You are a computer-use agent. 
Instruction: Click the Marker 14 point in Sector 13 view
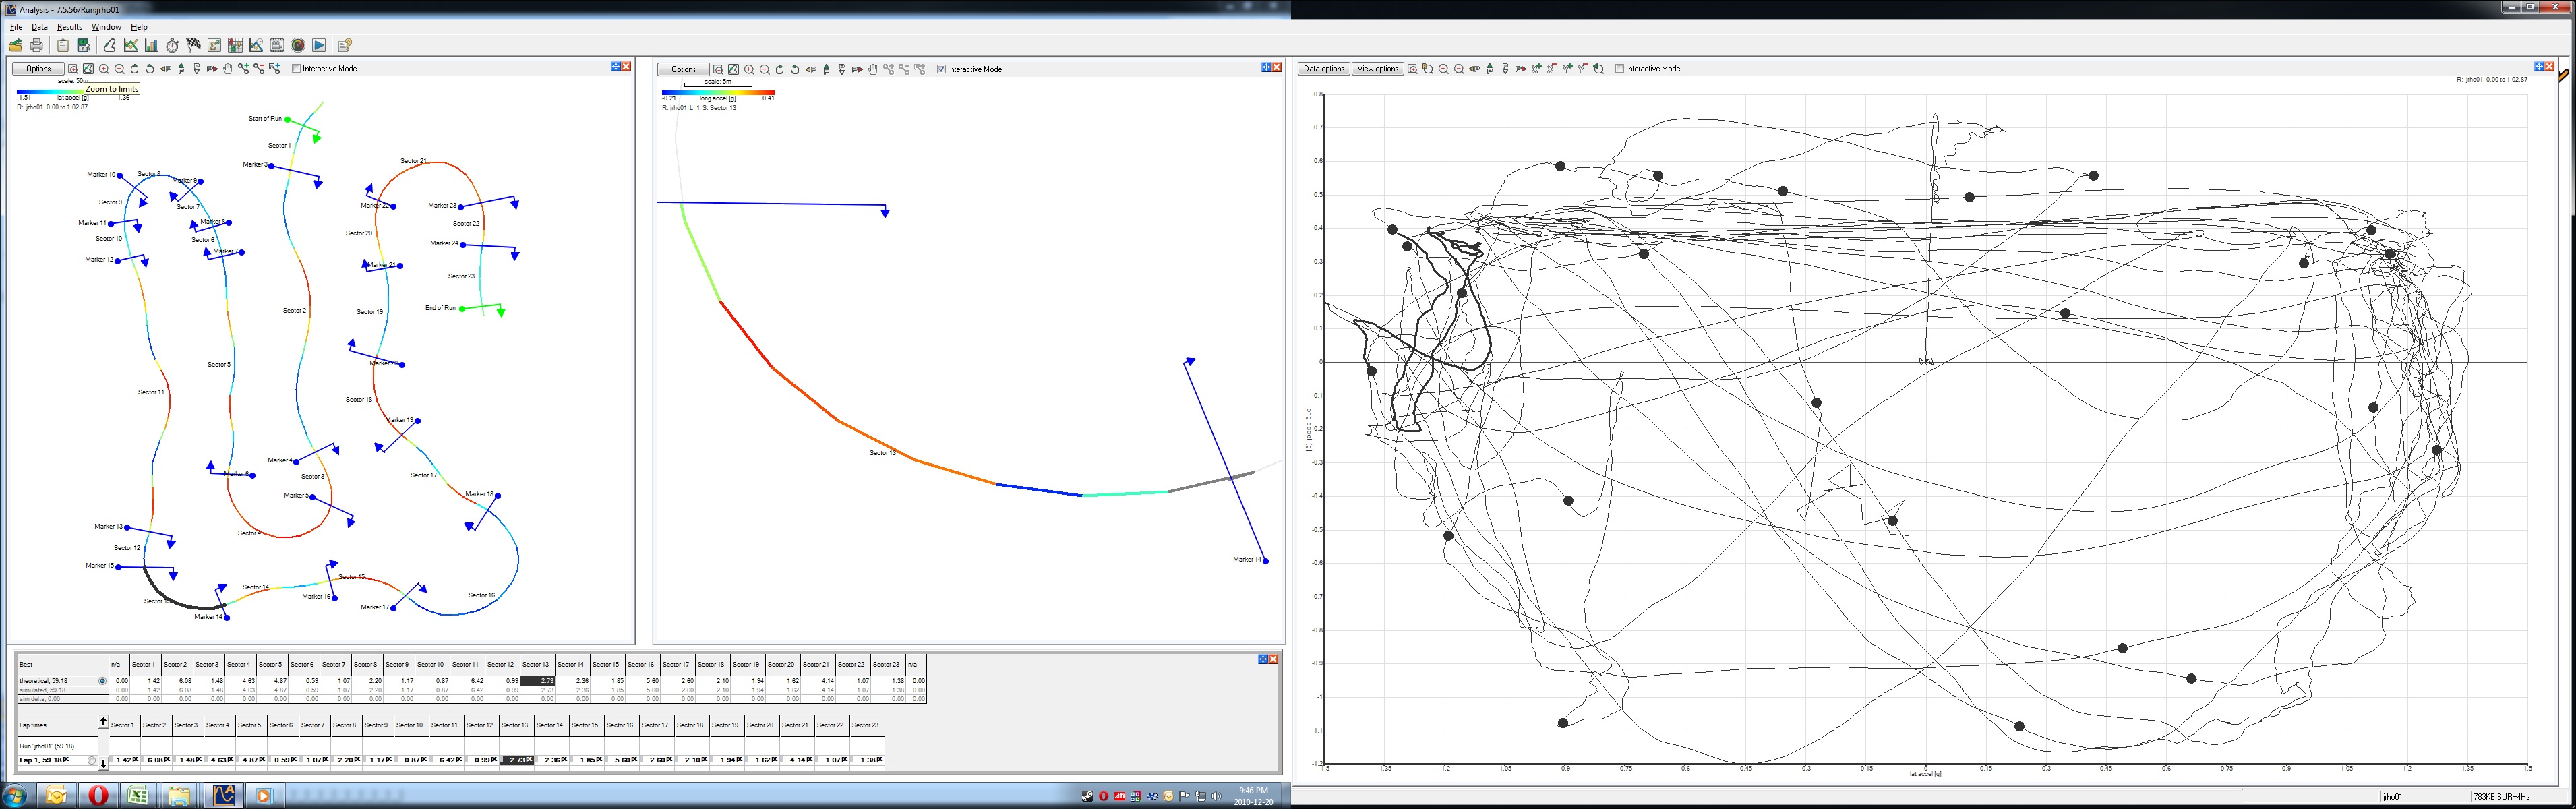[1266, 561]
